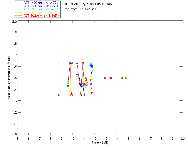Click the yellow triangle marker near 9 GMT
The width and height of the screenshot is (188, 150).
59,88
